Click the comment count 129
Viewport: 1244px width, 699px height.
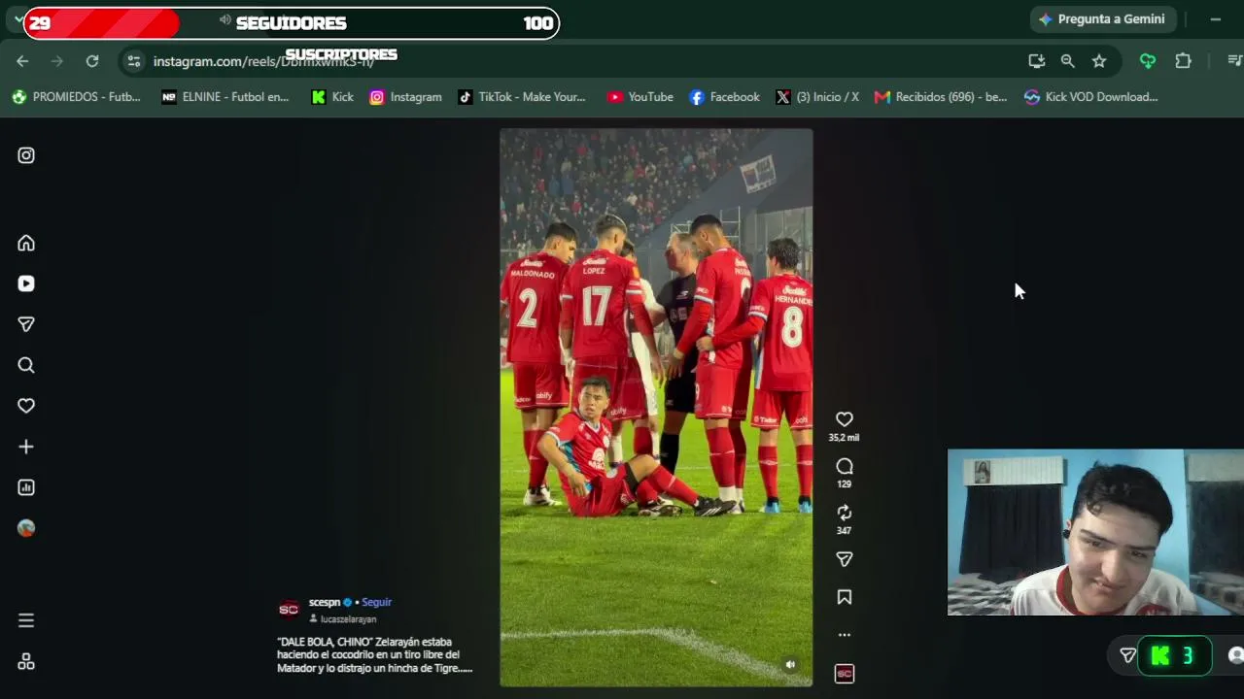[844, 483]
